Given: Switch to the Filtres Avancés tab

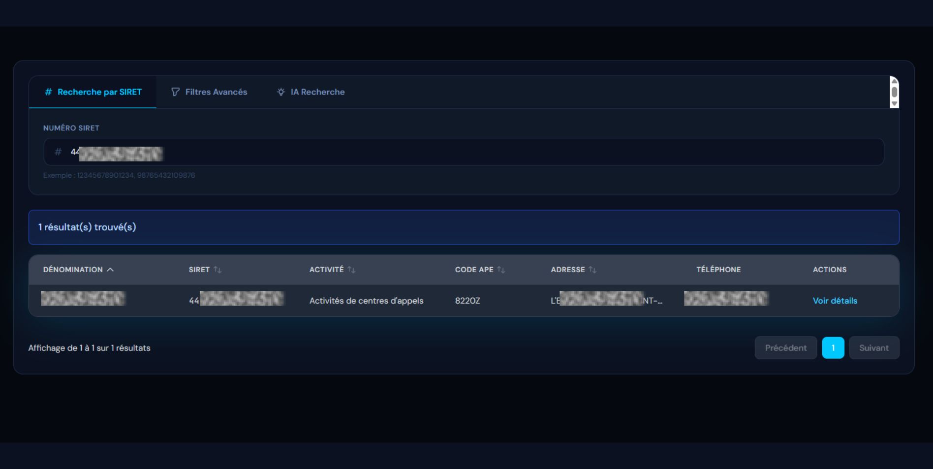Looking at the screenshot, I should (209, 92).
